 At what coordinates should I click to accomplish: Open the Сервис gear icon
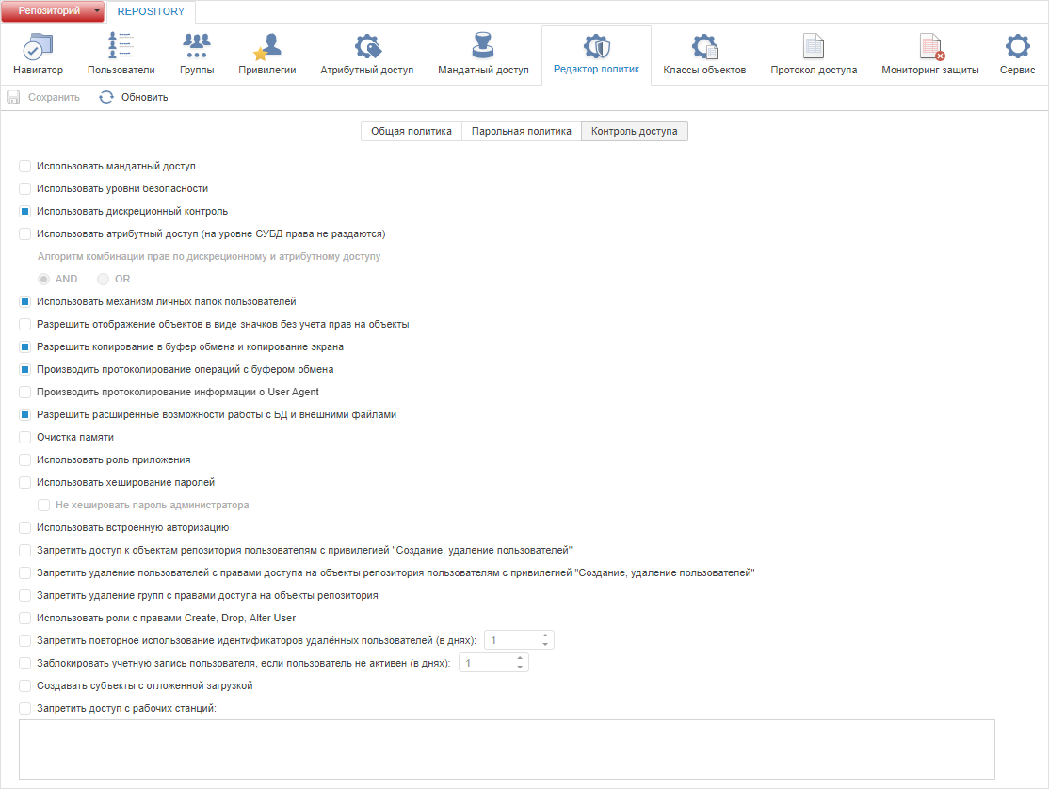click(1018, 46)
